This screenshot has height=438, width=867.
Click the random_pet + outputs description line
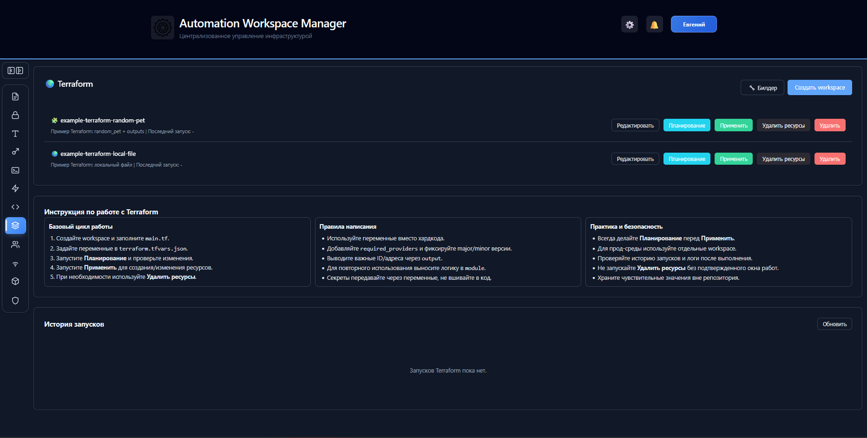pos(122,132)
